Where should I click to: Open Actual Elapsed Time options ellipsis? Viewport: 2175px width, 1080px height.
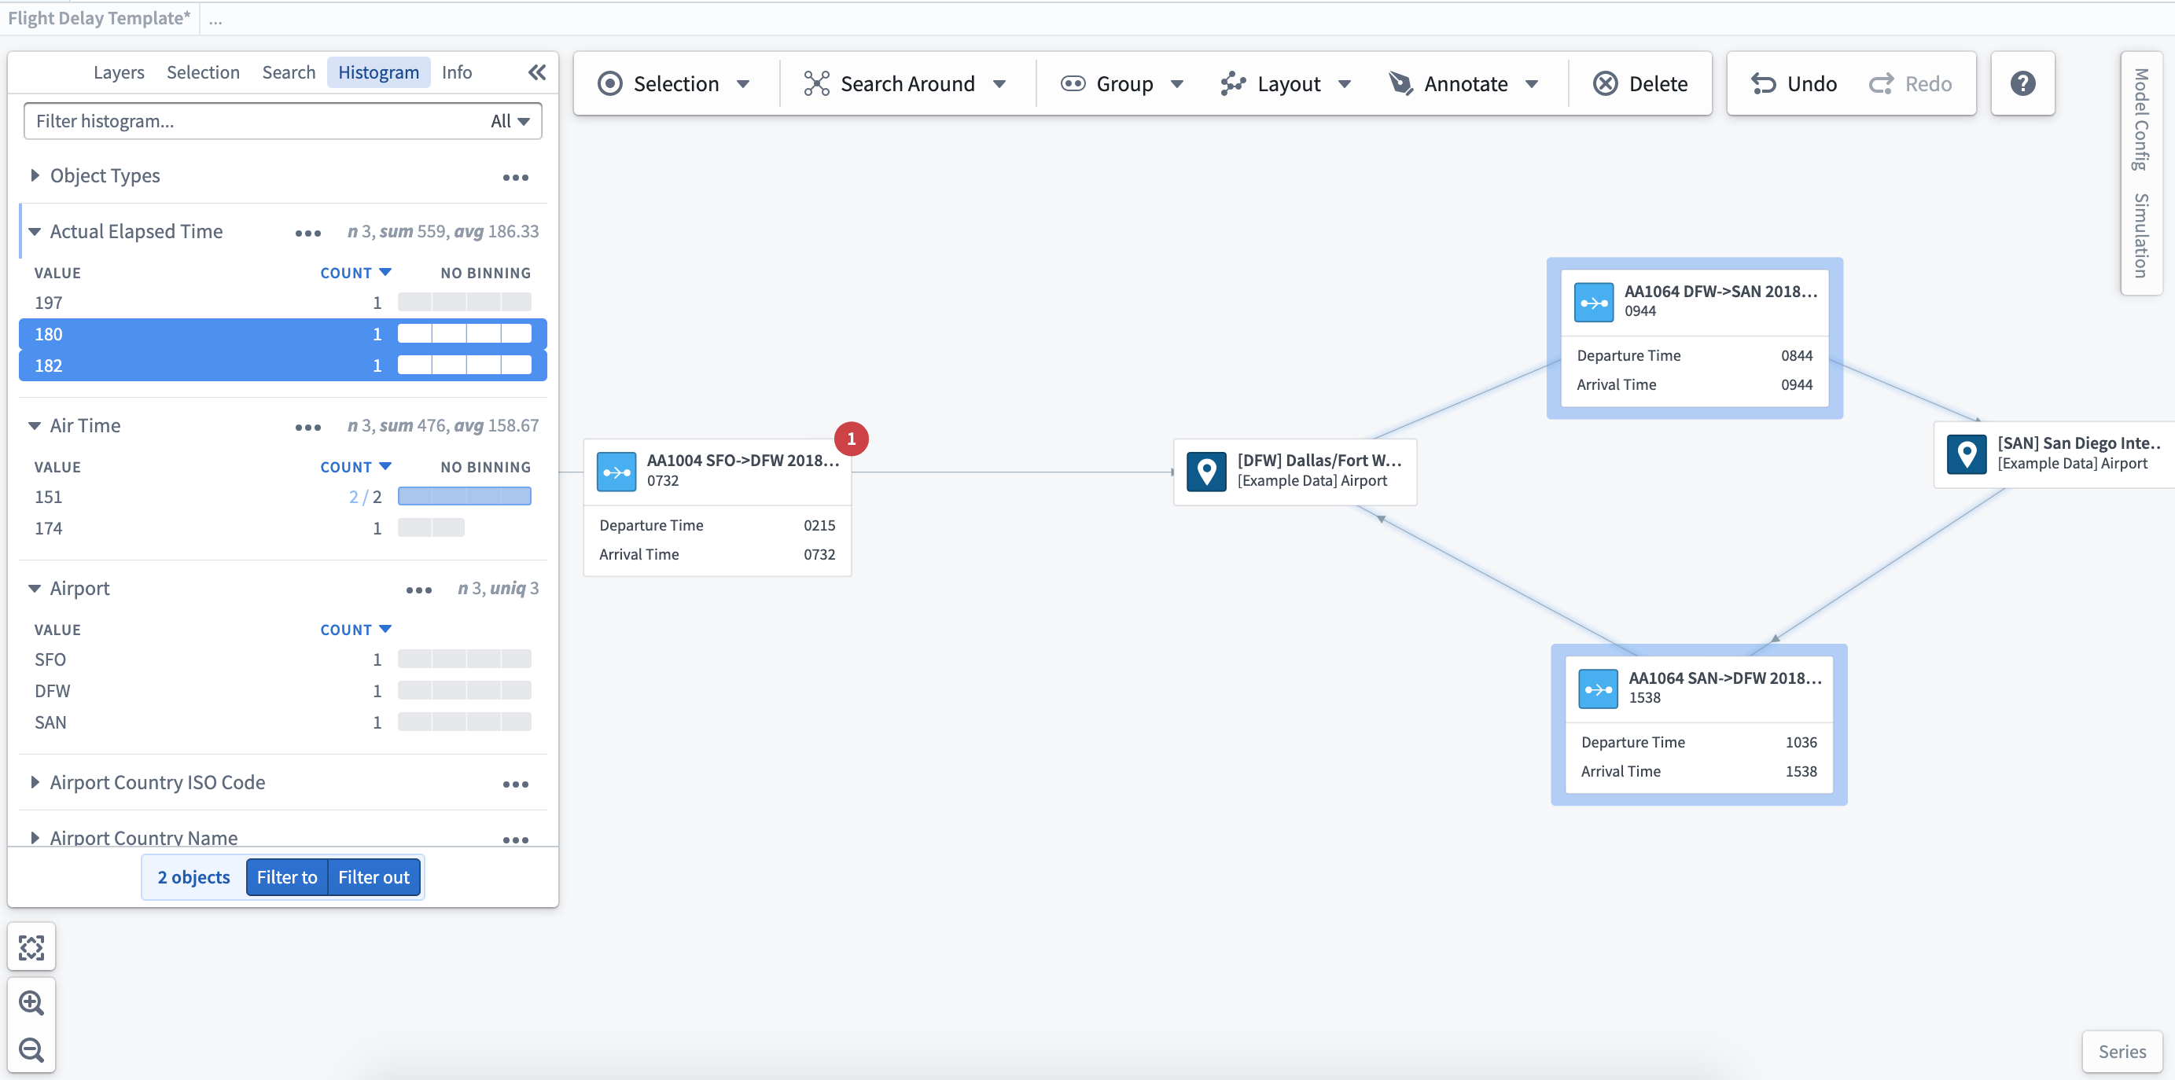[x=308, y=233]
